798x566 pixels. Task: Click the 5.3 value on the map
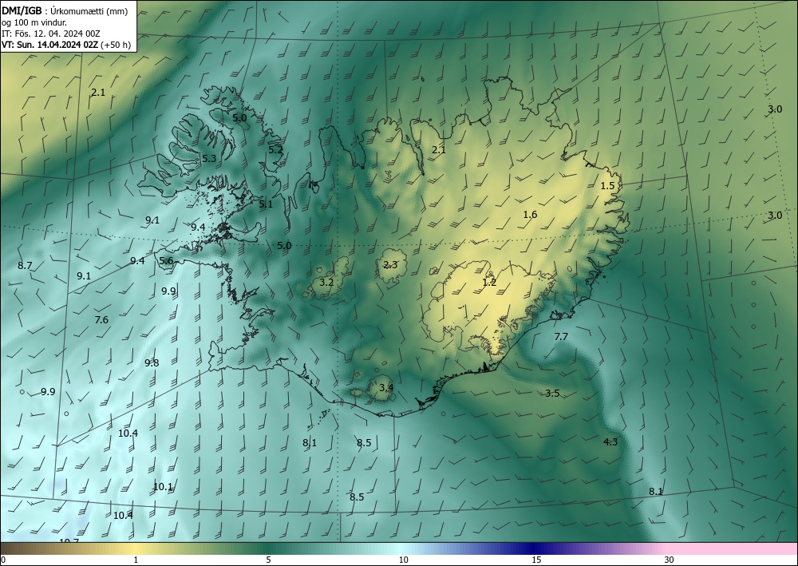pos(209,158)
